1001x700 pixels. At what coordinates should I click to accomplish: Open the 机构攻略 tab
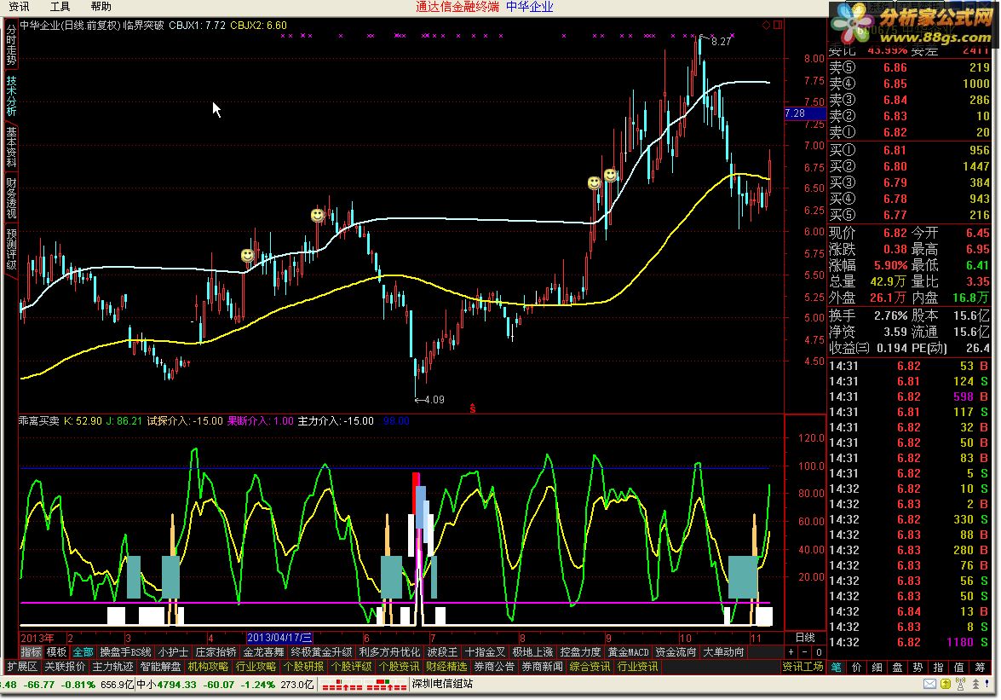coord(208,667)
